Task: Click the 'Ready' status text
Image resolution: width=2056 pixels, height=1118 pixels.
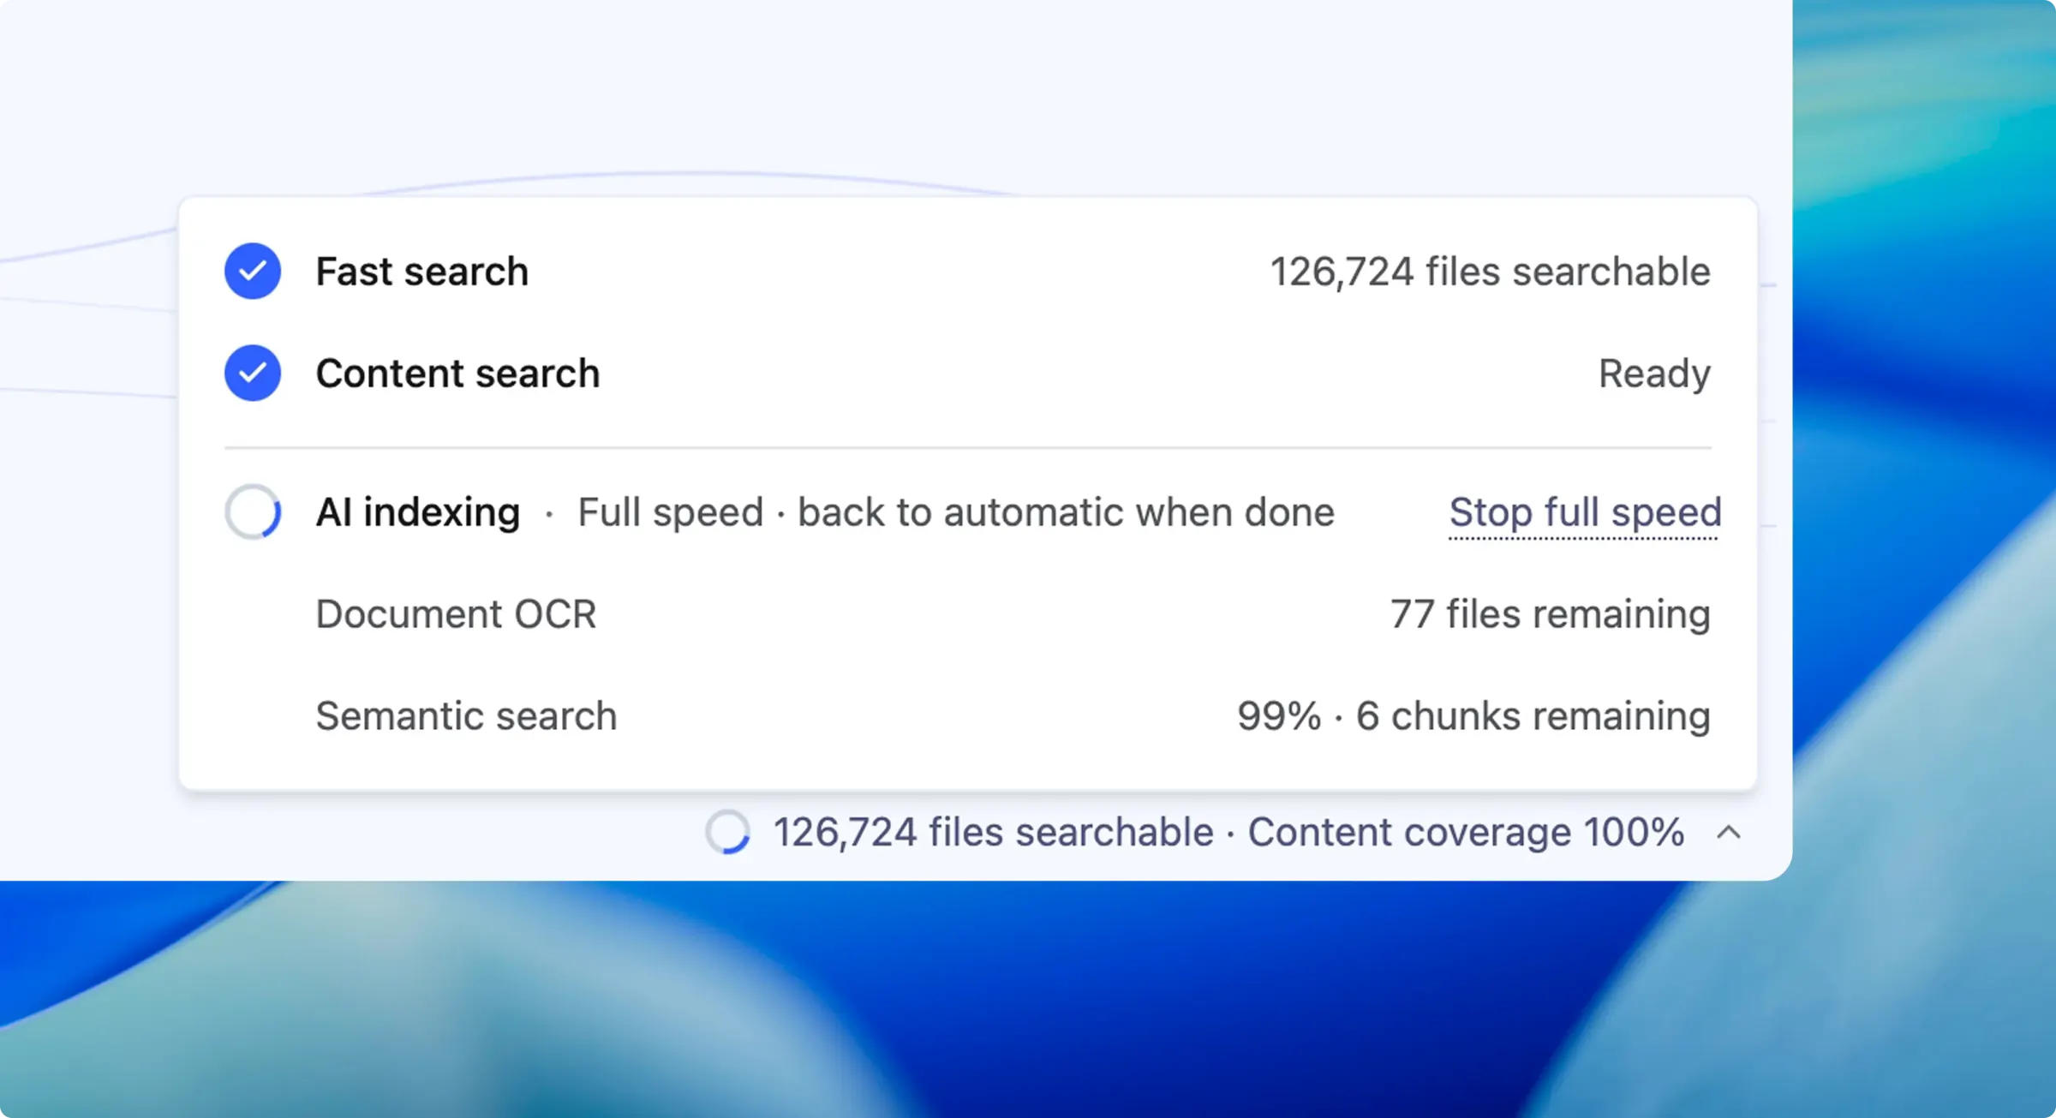Action: point(1654,374)
